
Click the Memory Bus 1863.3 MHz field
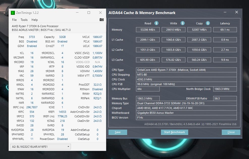pos(148,98)
